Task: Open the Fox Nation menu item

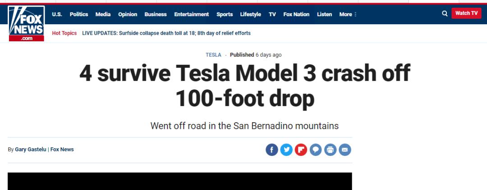Action: 296,14
